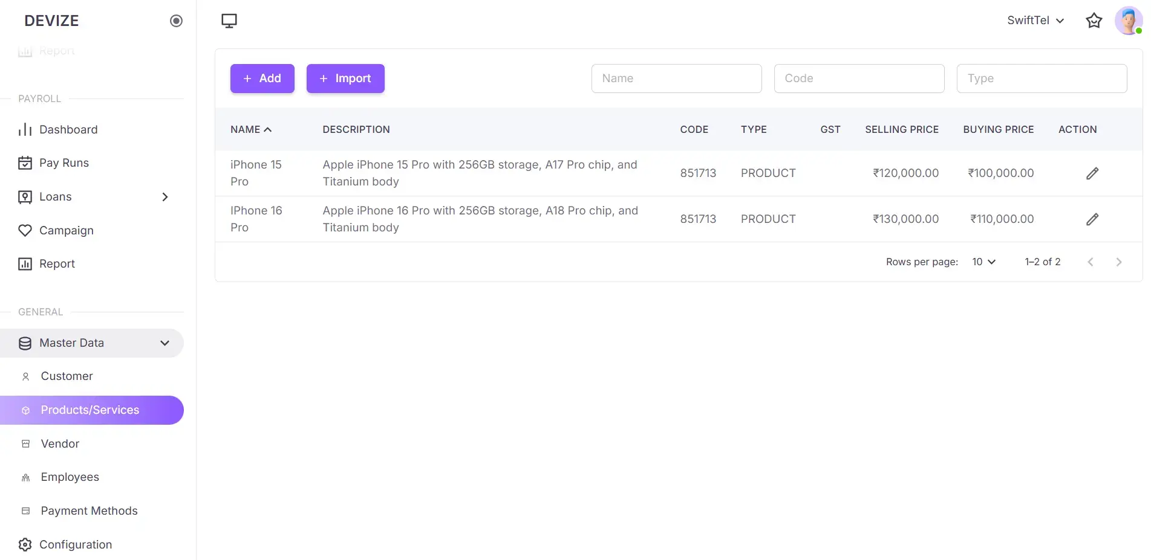Screen dimensions: 1151x560
Task: Click the TYPE column header
Action: [x=754, y=129]
